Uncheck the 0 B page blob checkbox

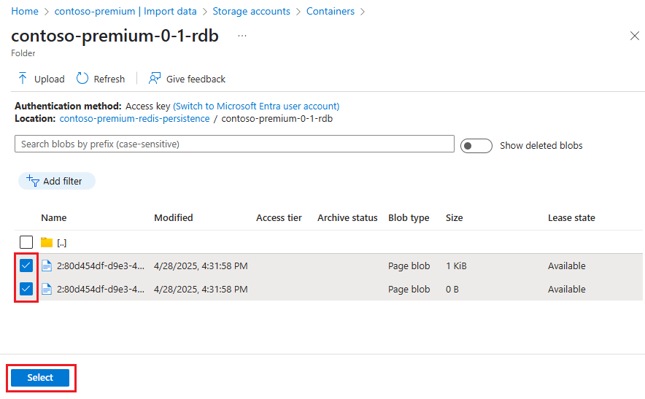pyautogui.click(x=26, y=289)
